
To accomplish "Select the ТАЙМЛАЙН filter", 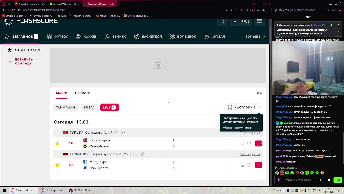I will point(66,108).
